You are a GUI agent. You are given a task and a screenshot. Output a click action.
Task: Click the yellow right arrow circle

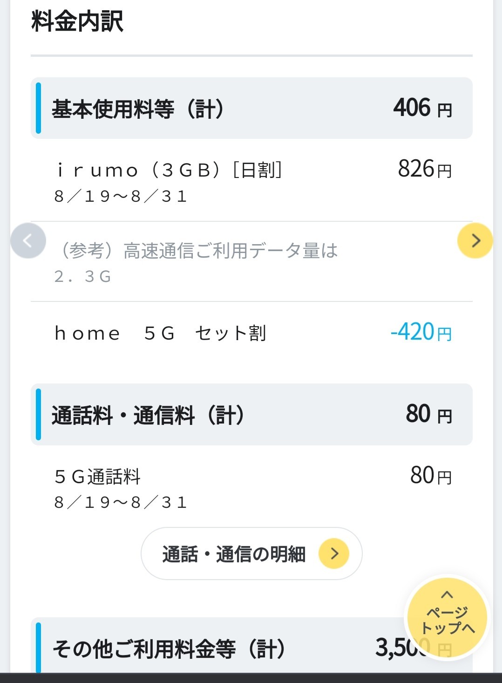pyautogui.click(x=475, y=241)
